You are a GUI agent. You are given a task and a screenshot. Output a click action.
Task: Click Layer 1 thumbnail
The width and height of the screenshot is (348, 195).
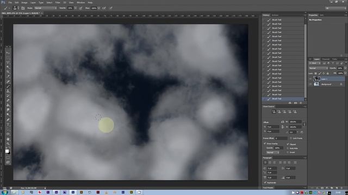point(316,79)
